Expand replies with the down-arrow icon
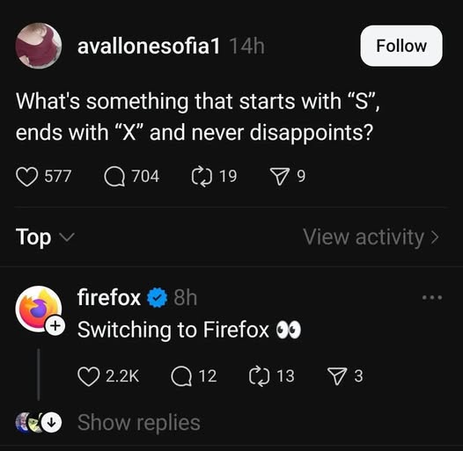 (x=52, y=422)
